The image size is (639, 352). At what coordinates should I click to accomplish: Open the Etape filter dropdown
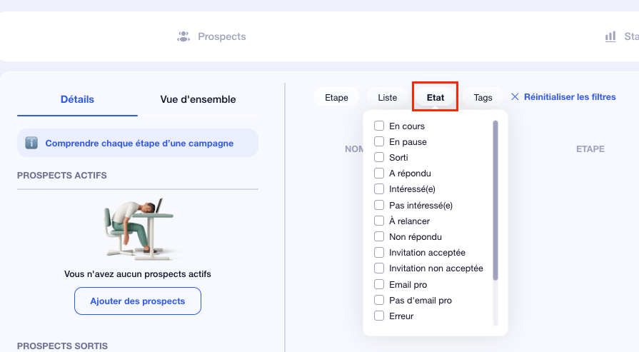tap(336, 97)
